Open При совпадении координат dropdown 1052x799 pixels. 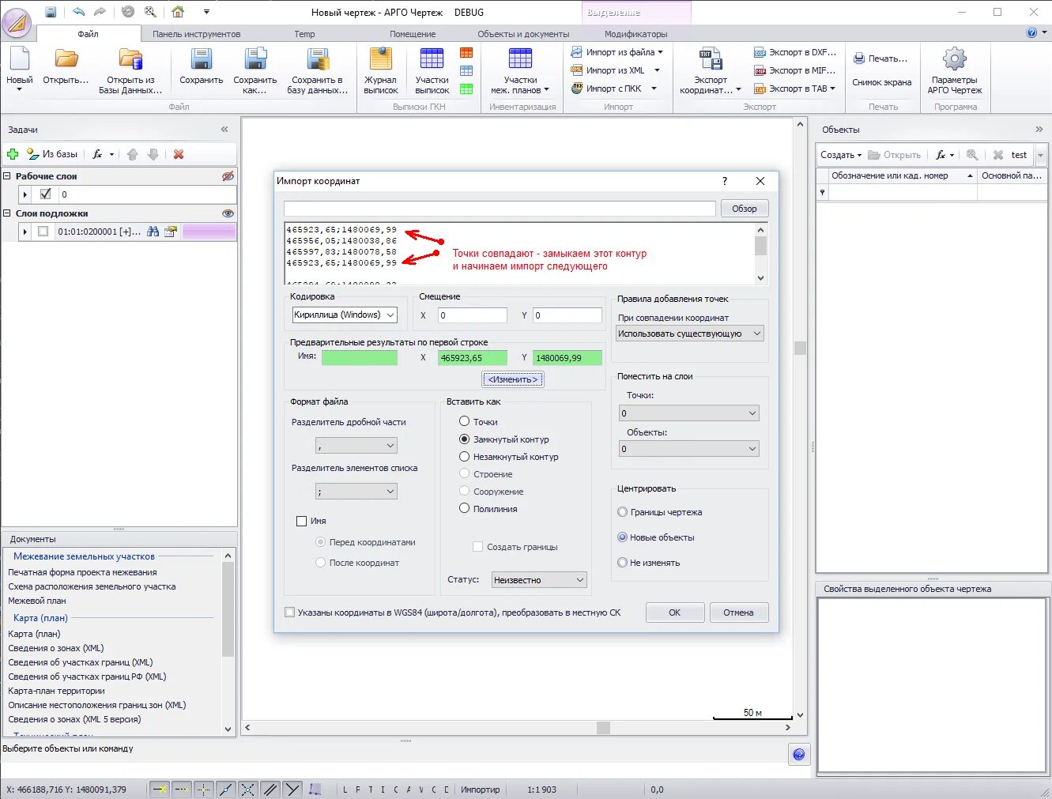[690, 334]
